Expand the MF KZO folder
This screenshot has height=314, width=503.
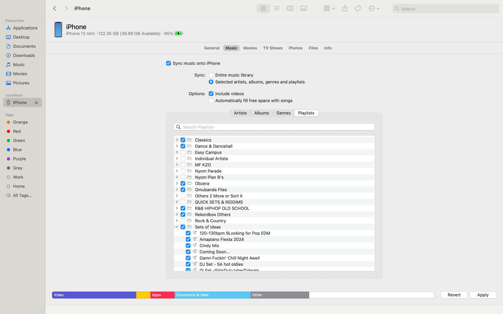177,165
